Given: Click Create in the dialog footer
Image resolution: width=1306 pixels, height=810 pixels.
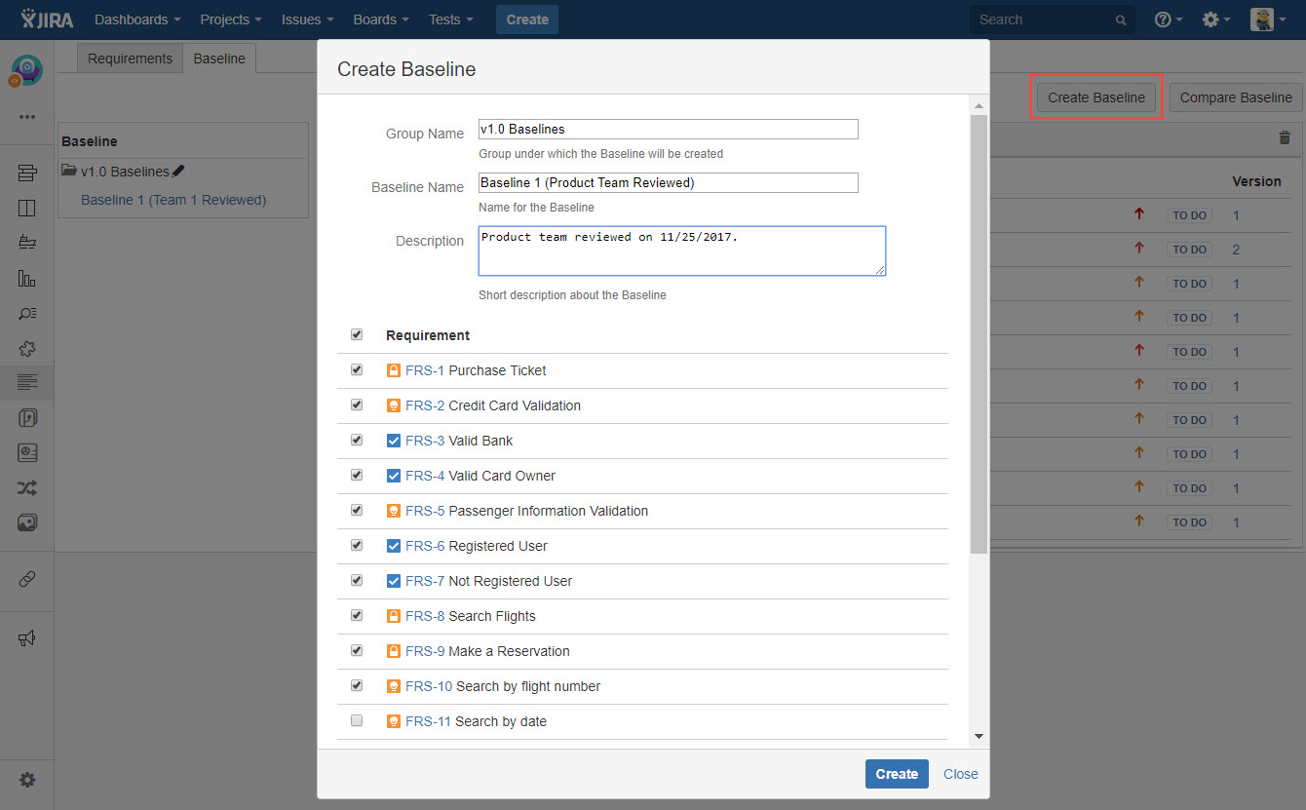Looking at the screenshot, I should tap(897, 774).
